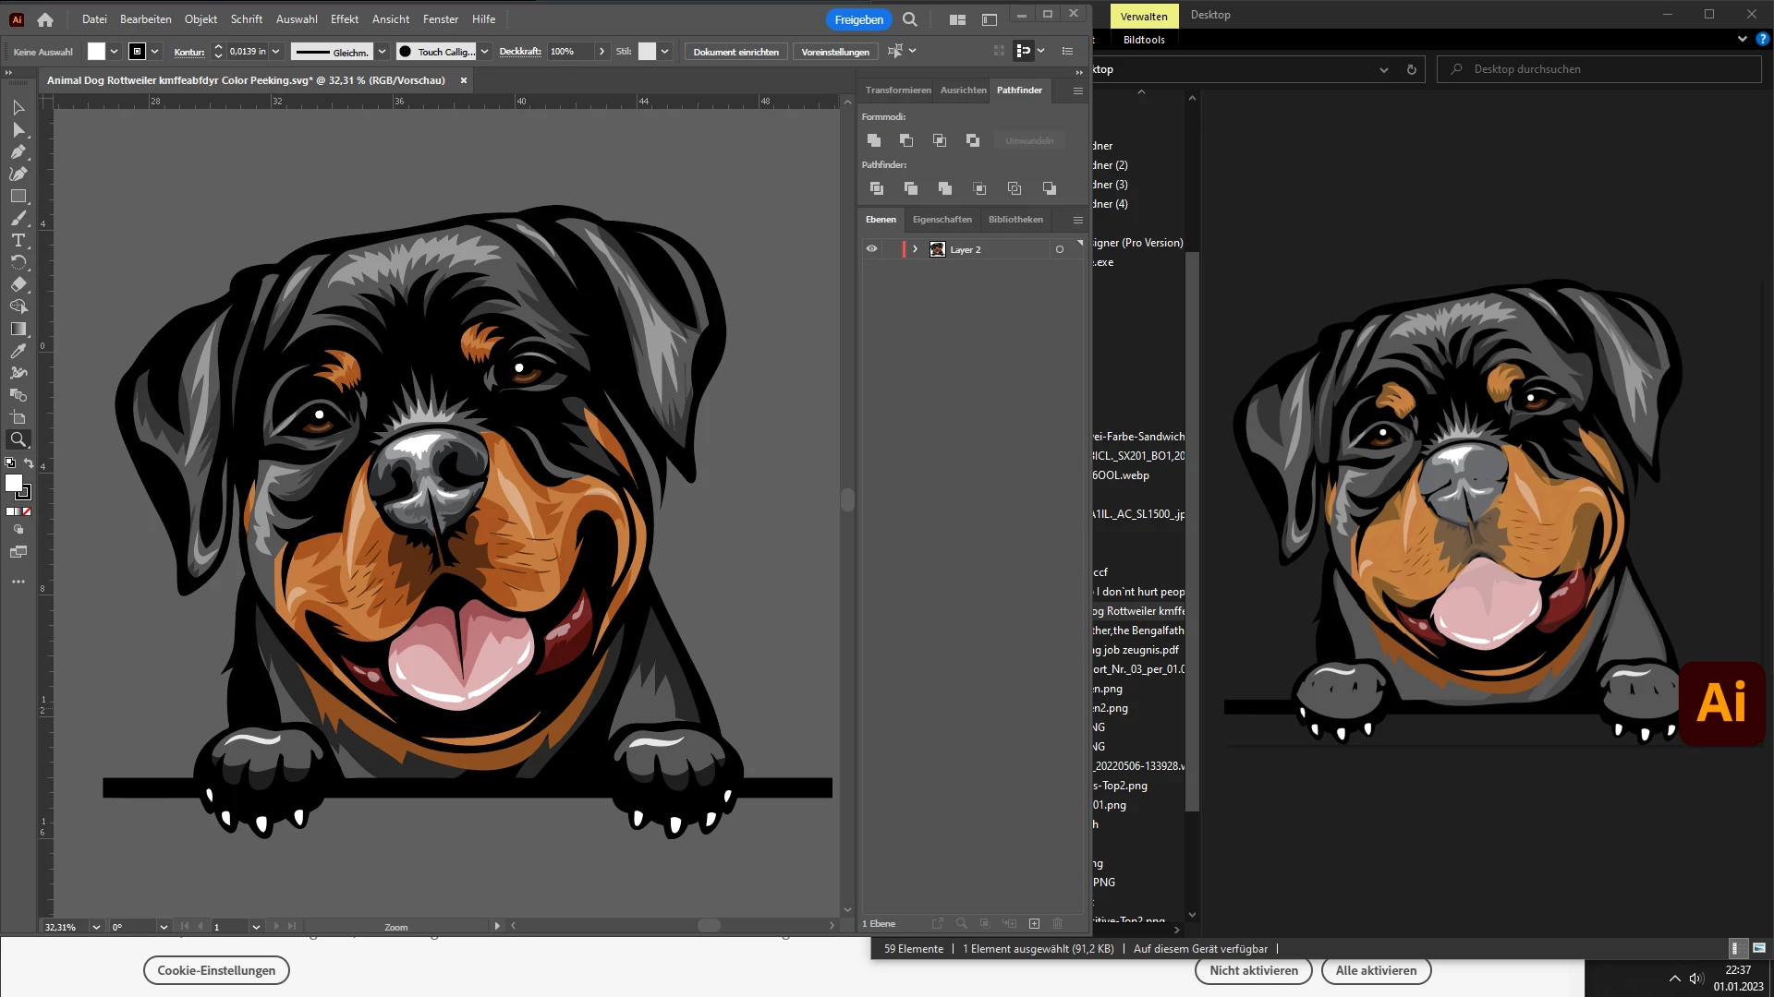Open the zoom level dropdown
This screenshot has width=1774, height=997.
(96, 927)
